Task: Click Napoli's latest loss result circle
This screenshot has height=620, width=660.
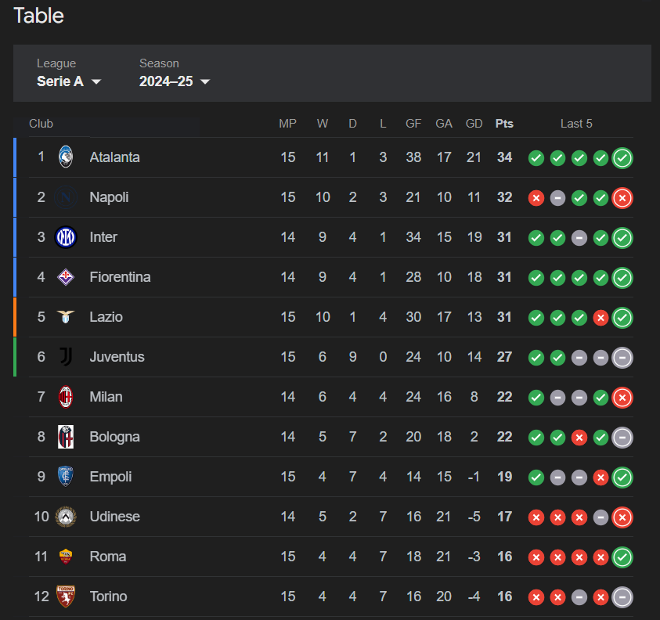Action: click(622, 198)
